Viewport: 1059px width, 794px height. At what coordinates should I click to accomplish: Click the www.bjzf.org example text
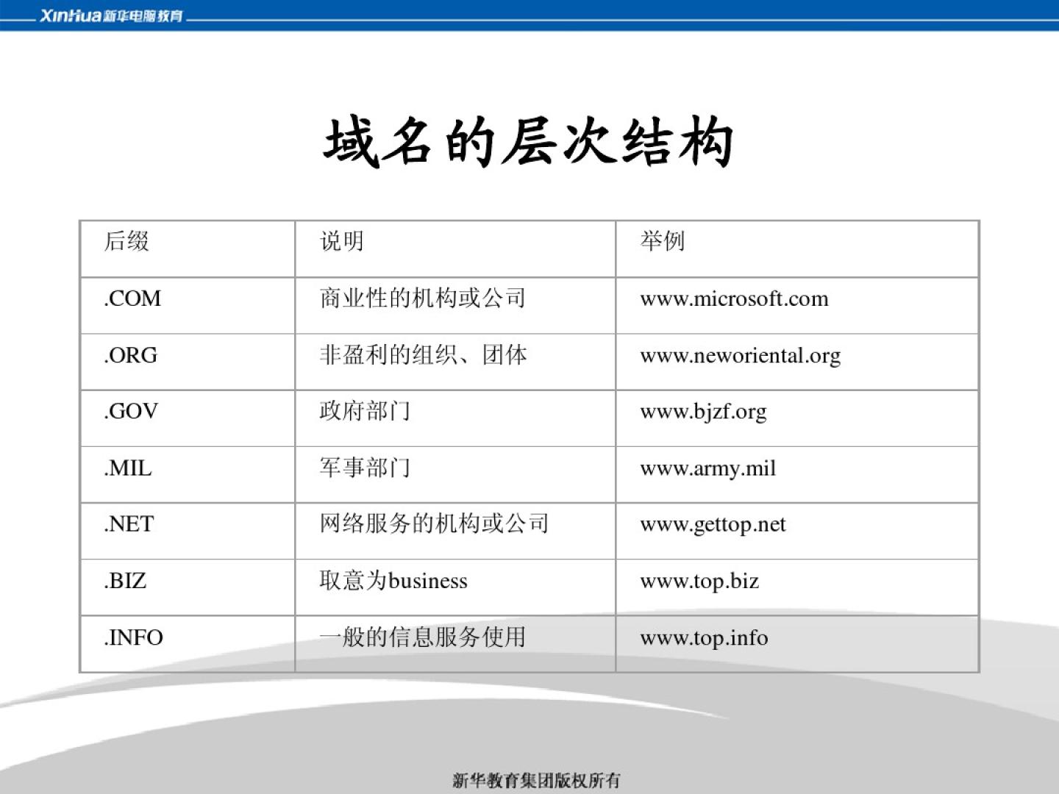[703, 412]
